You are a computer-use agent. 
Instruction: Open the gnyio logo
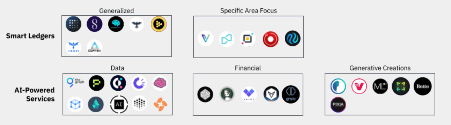291,94
